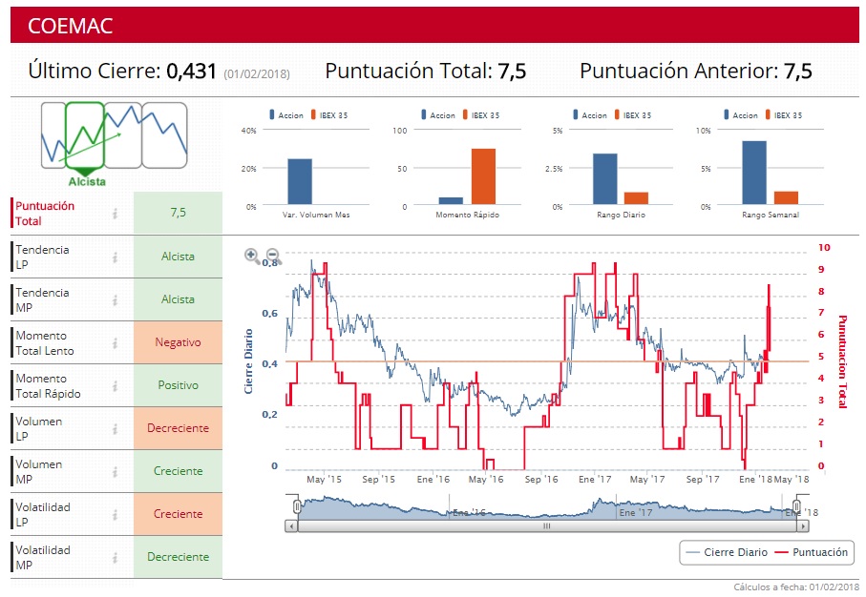
Task: Open info icon for Puntuación Total
Action: [x=115, y=214]
